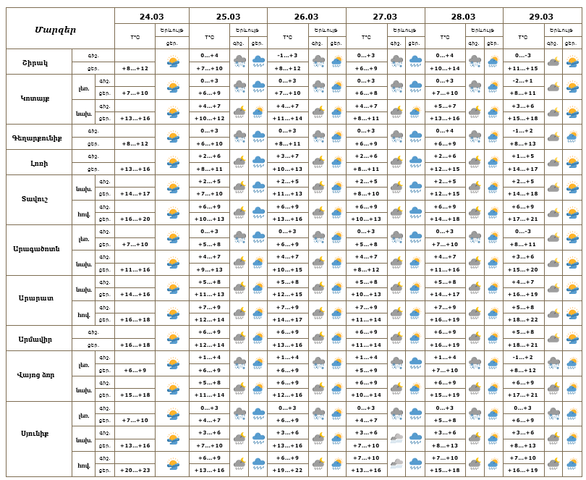Click the Վայոց ձոր region name
Viewport: 586px width, 480px height.
36,376
